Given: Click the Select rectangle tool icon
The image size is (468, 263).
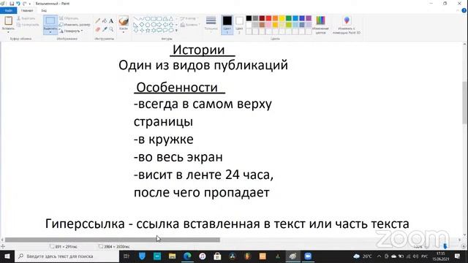Looking at the screenshot, I should 50,20.
